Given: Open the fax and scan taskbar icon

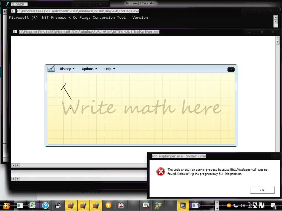Looking at the screenshot, I should coord(58,205).
